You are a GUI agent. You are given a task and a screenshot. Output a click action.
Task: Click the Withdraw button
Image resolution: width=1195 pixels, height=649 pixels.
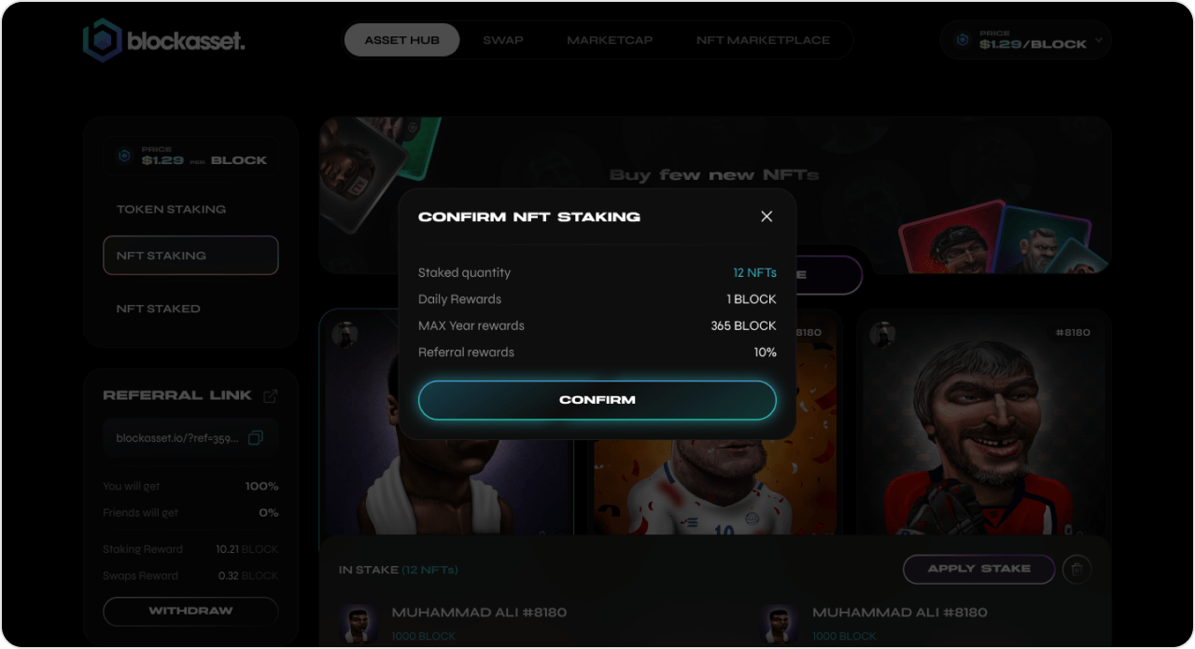[x=190, y=611]
